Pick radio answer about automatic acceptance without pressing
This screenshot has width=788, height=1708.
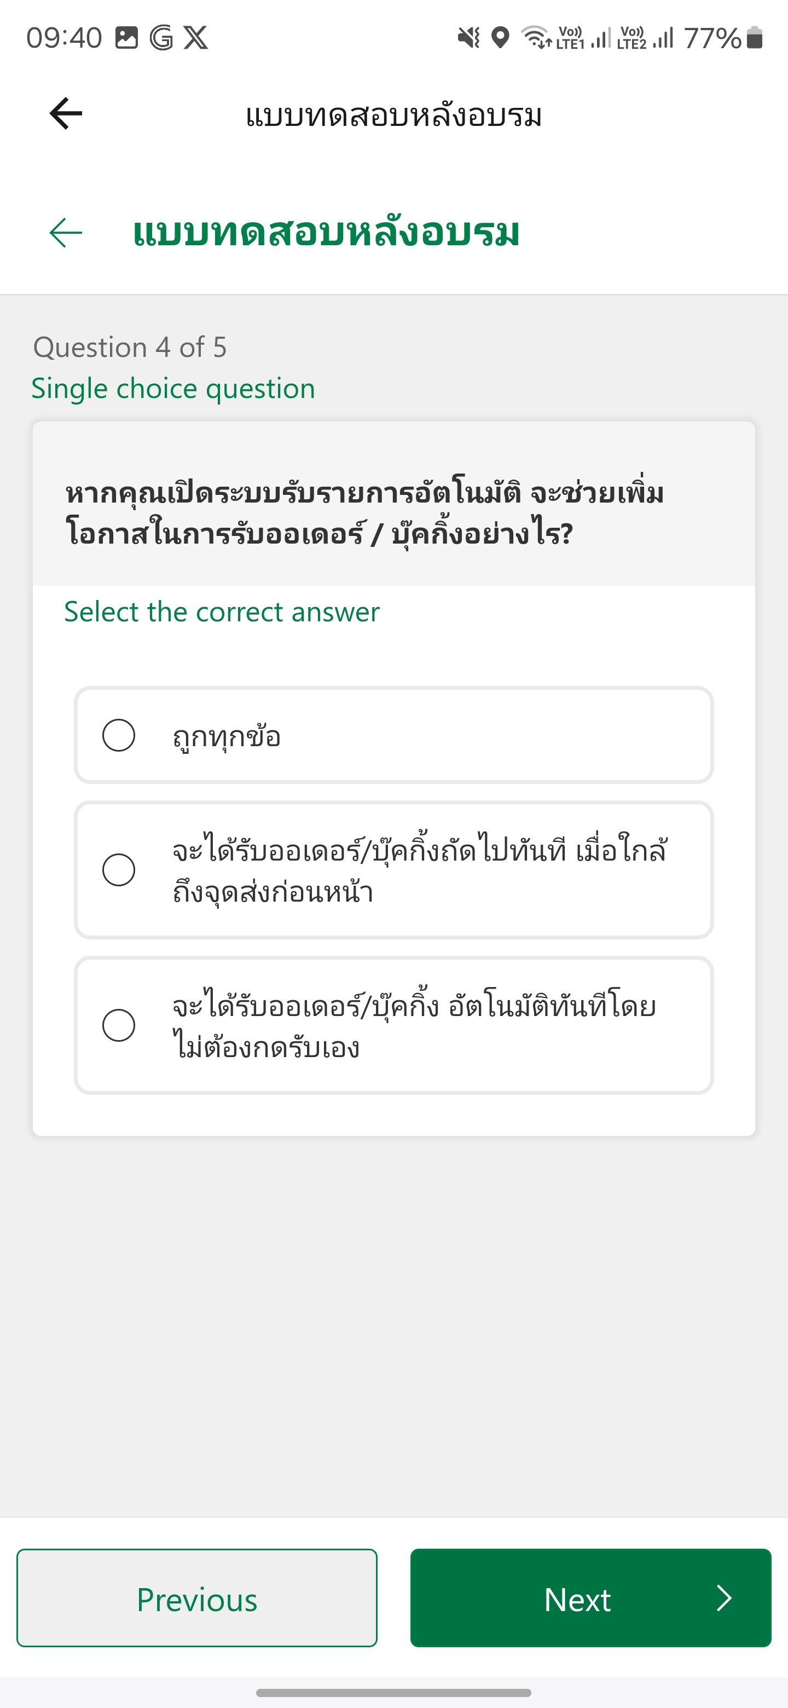coord(119,1025)
